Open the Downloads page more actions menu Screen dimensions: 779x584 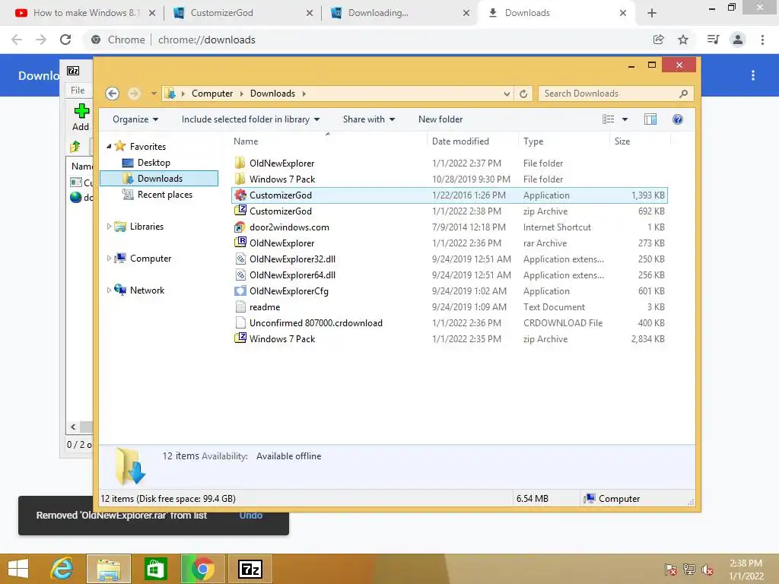pos(753,75)
